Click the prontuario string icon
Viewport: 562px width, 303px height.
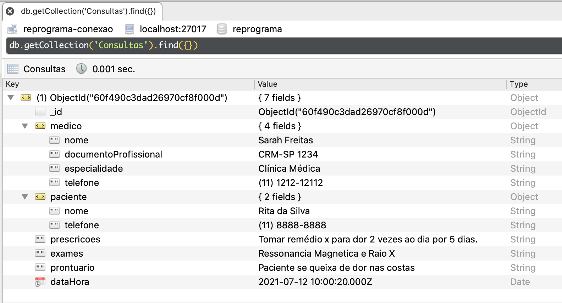tap(40, 267)
